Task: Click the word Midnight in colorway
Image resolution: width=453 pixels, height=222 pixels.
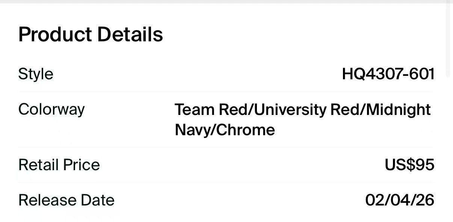Action: point(398,110)
